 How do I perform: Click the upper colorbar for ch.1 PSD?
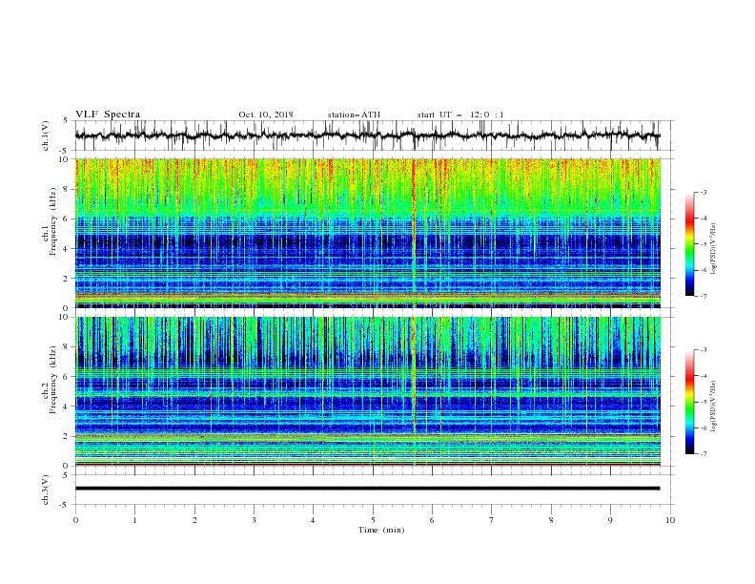690,244
